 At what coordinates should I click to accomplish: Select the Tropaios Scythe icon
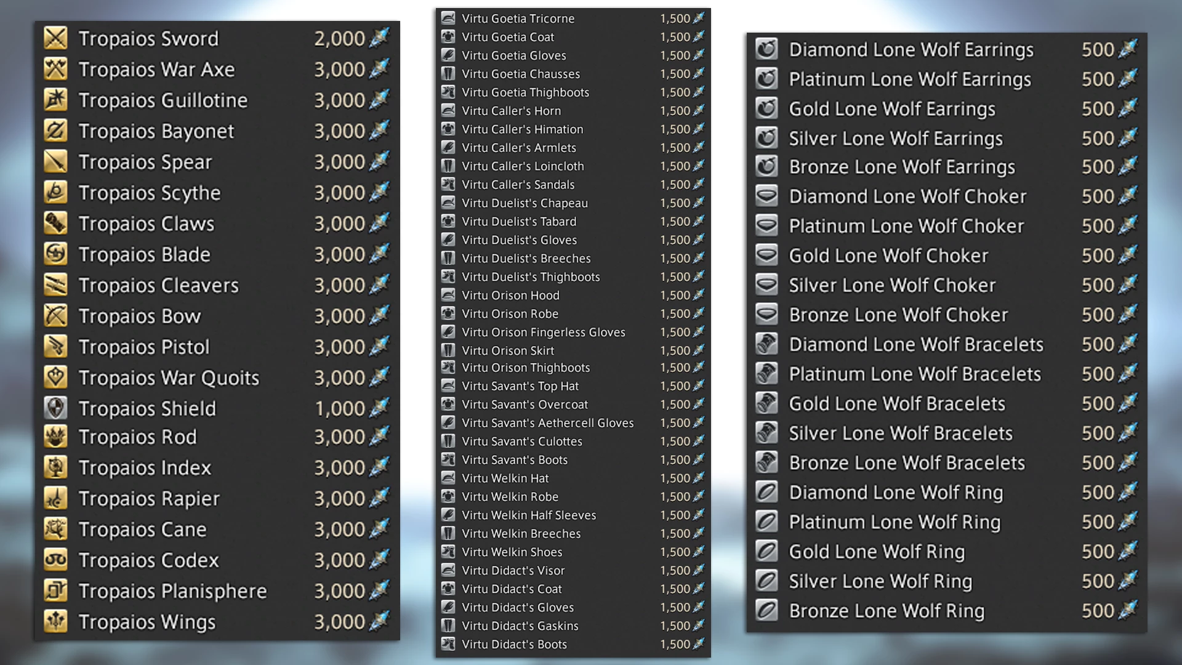[x=55, y=192]
